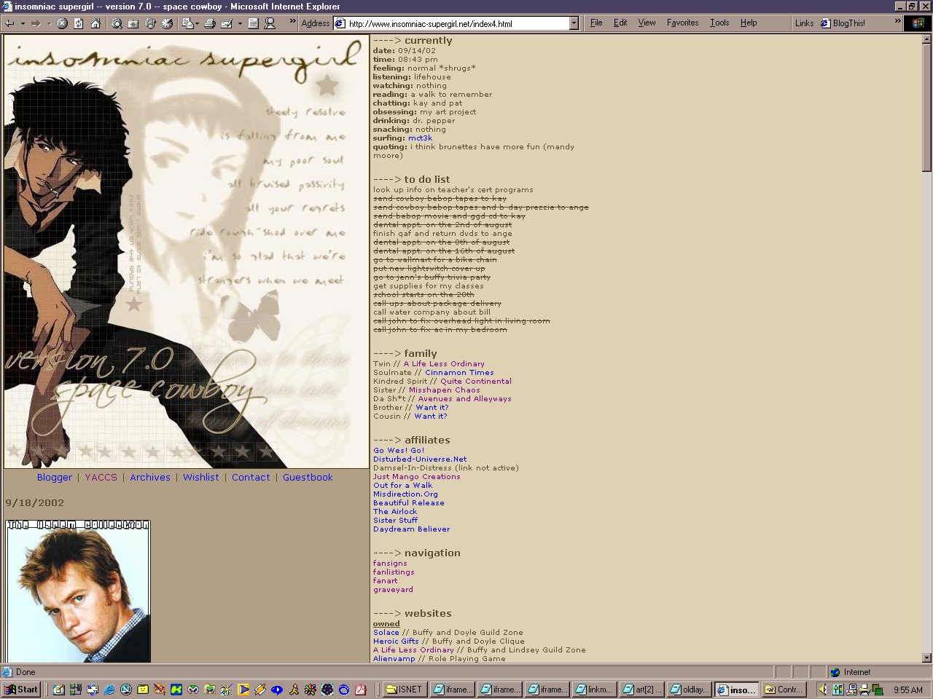Viewport: 933px width, 699px height.
Task: Switch to the art[2] taskbar window
Action: pyautogui.click(x=641, y=690)
